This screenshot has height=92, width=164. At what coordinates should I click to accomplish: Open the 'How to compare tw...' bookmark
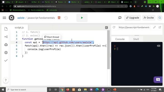click(x=36, y=10)
